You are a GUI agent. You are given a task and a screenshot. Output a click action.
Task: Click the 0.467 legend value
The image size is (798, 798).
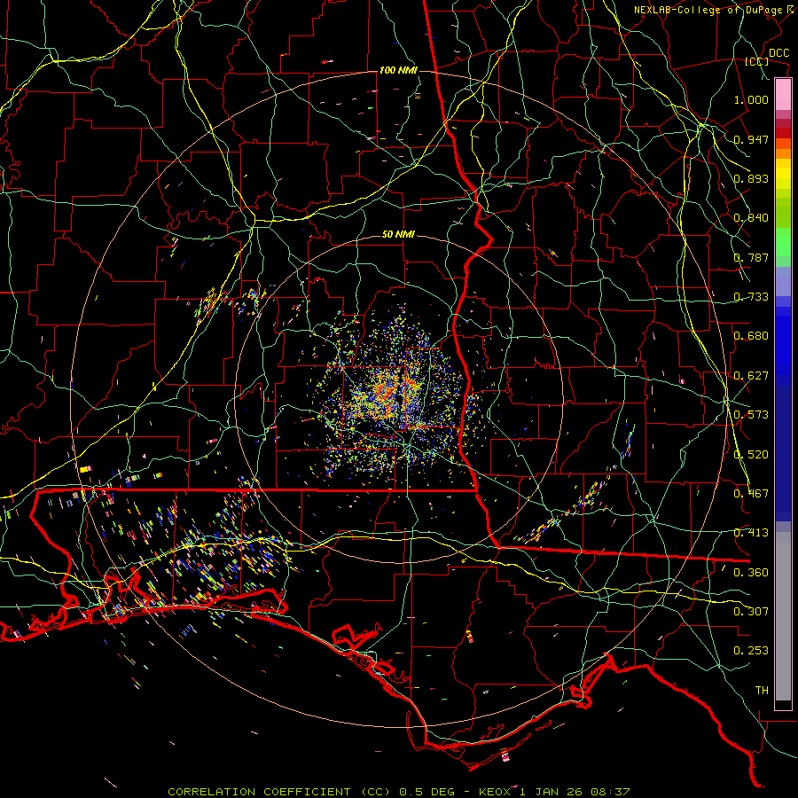pyautogui.click(x=751, y=494)
